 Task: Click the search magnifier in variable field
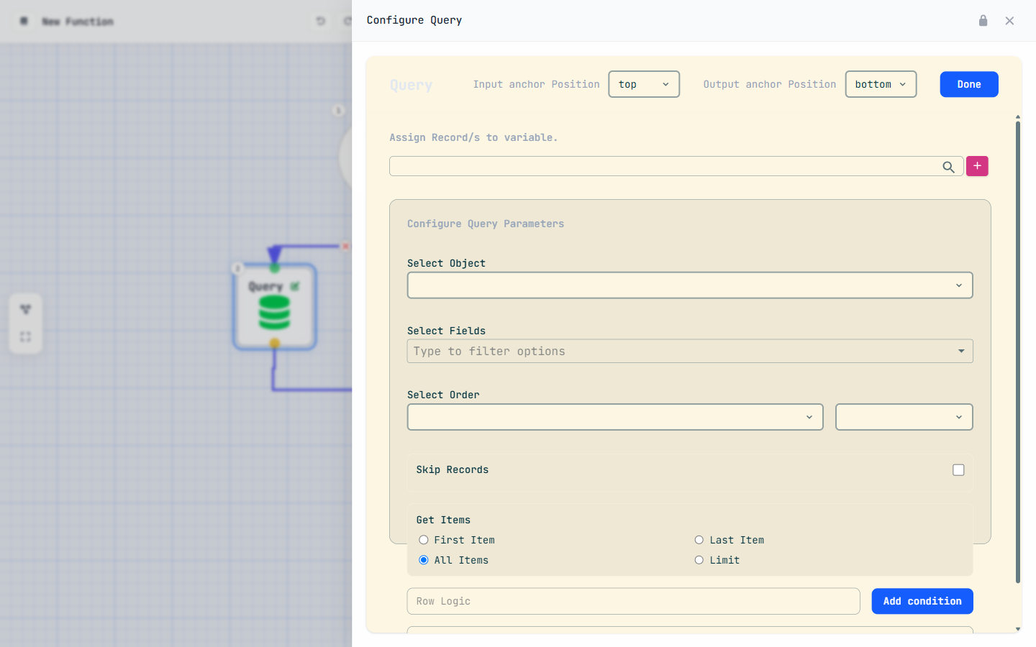coord(948,167)
